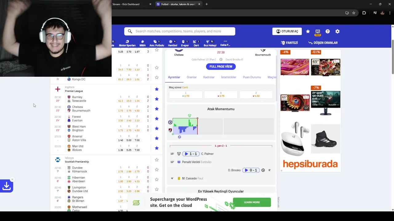
Task: Click the FULL PAGE VIEW button
Action: 221,67
